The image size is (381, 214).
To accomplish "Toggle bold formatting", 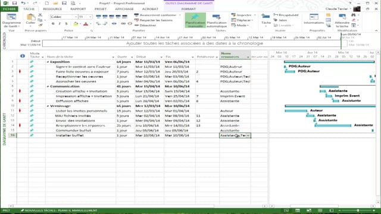I will (x=53, y=24).
